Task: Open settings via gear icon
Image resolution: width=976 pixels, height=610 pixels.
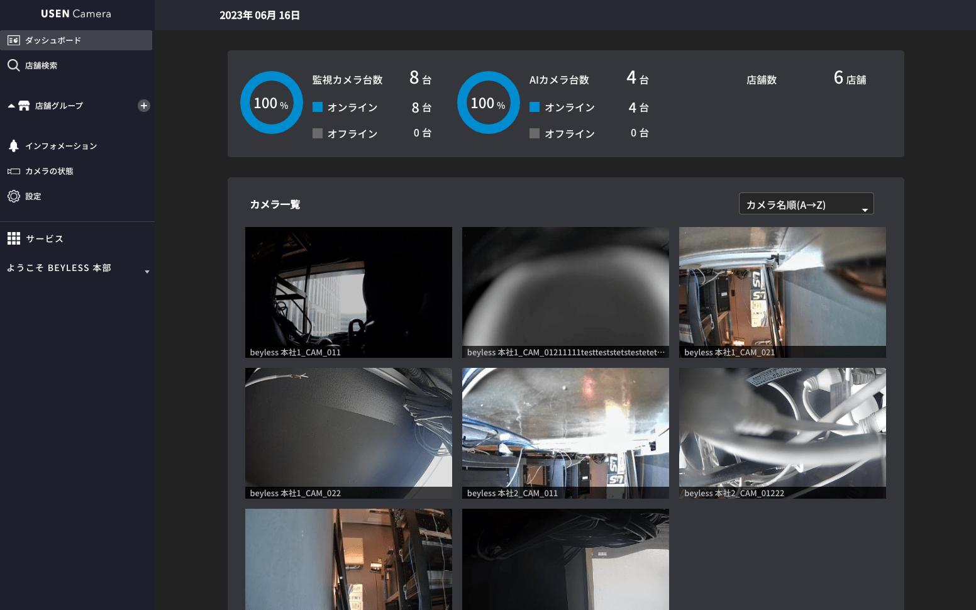Action: (13, 196)
